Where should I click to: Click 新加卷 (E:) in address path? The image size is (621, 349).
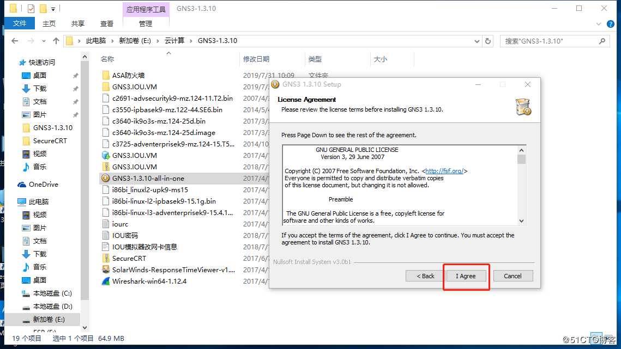coord(135,41)
